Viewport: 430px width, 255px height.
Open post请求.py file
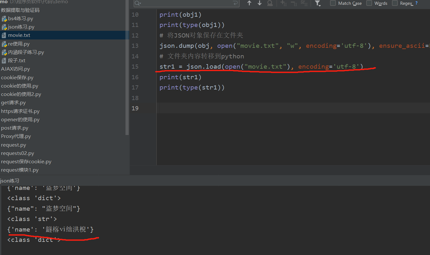(x=14, y=128)
